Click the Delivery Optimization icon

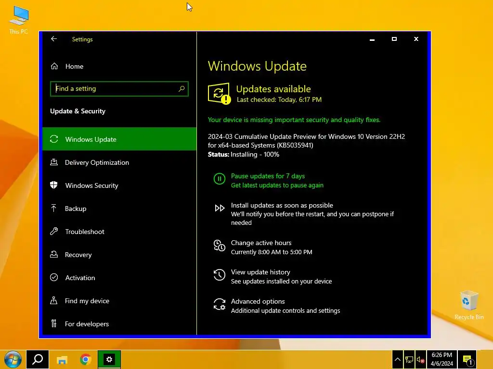point(54,162)
